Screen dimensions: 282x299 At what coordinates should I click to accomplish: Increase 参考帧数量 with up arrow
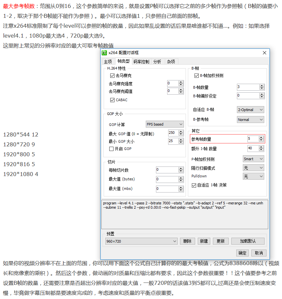pos(262,137)
